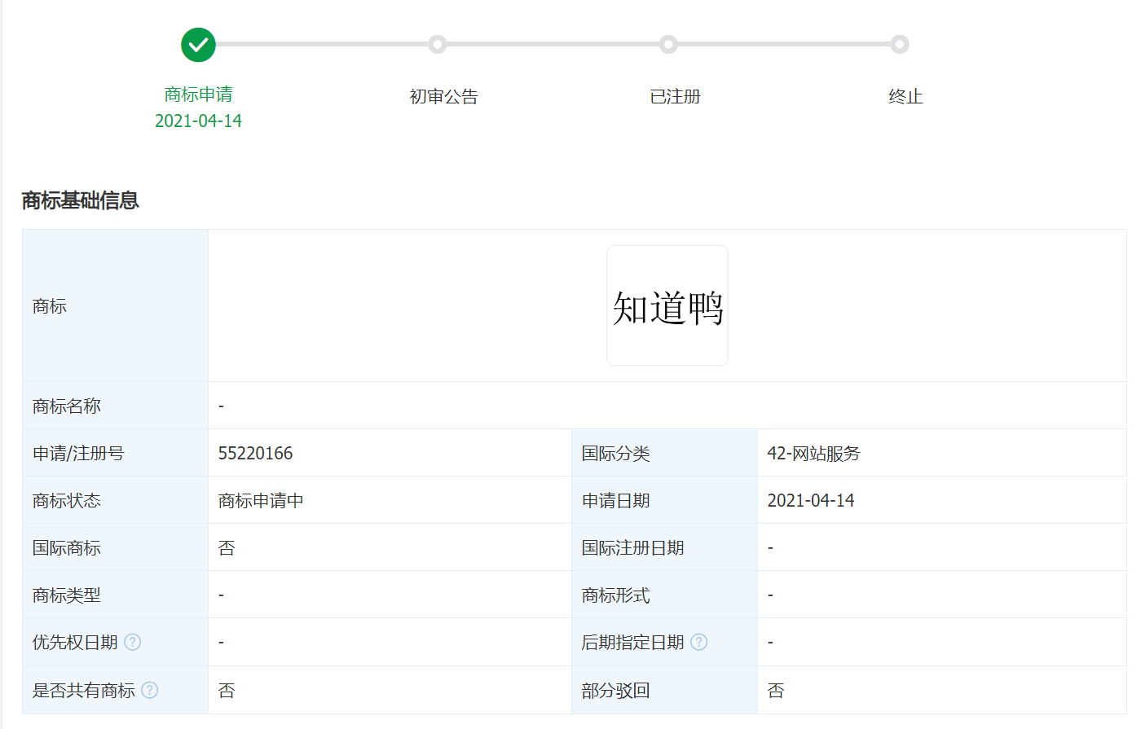Click the 申请/注册号 label cell
The width and height of the screenshot is (1141, 729).
point(115,453)
